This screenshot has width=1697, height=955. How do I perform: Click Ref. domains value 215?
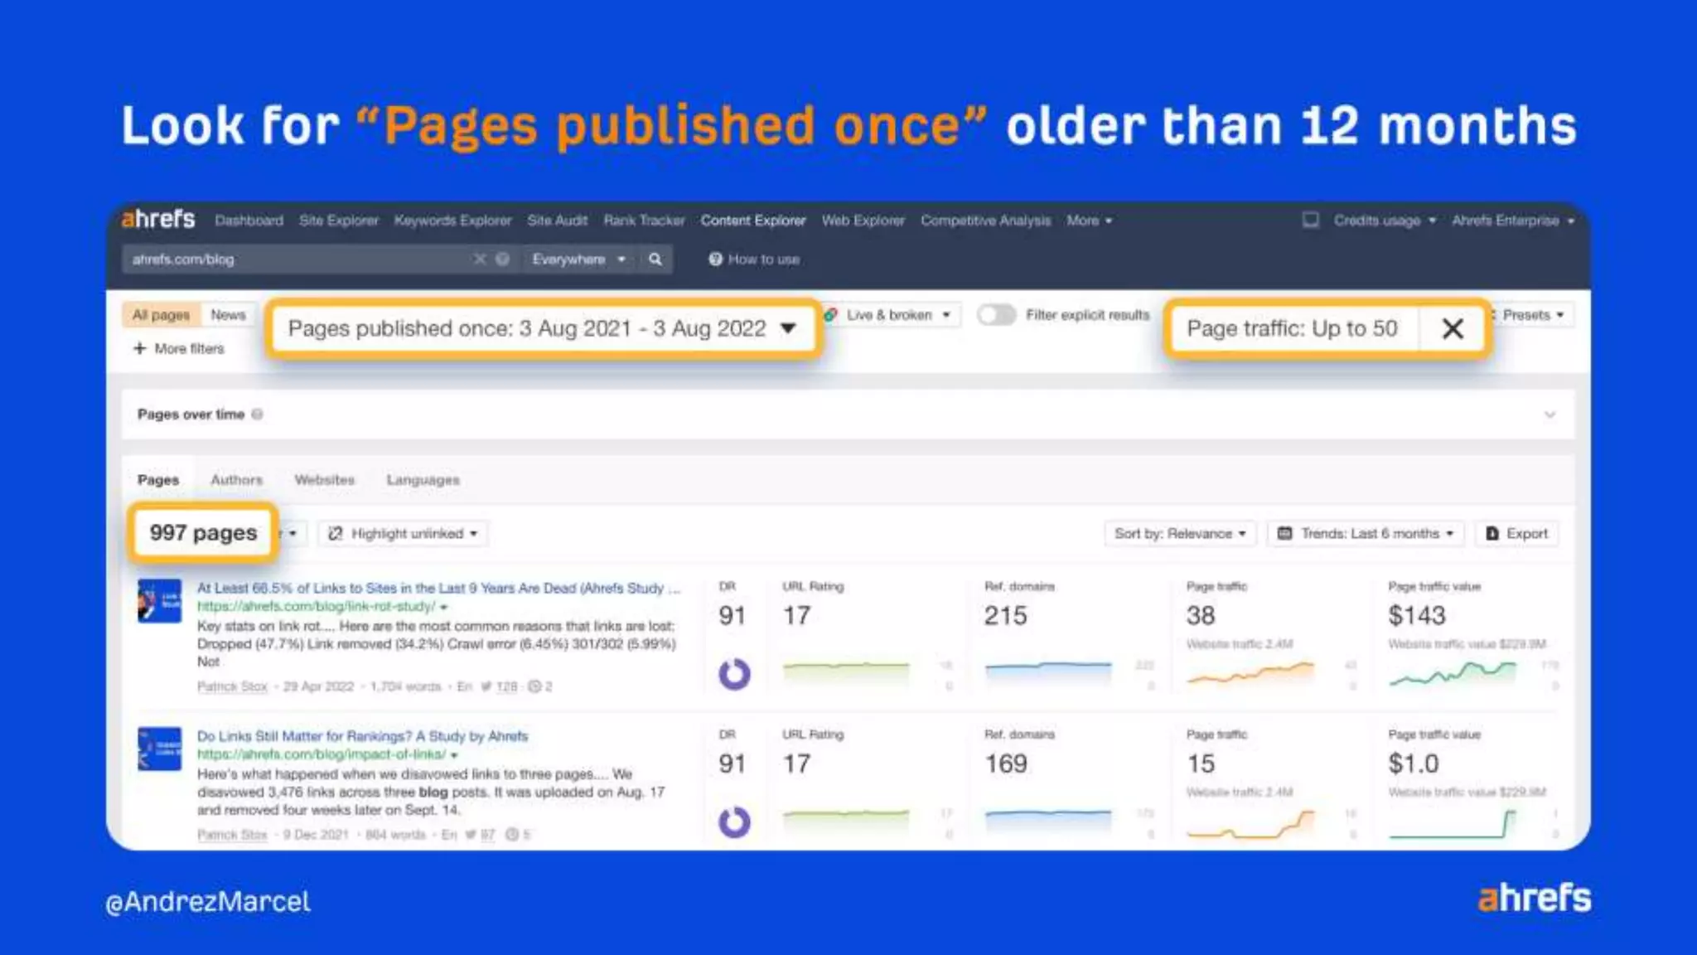point(1005,616)
